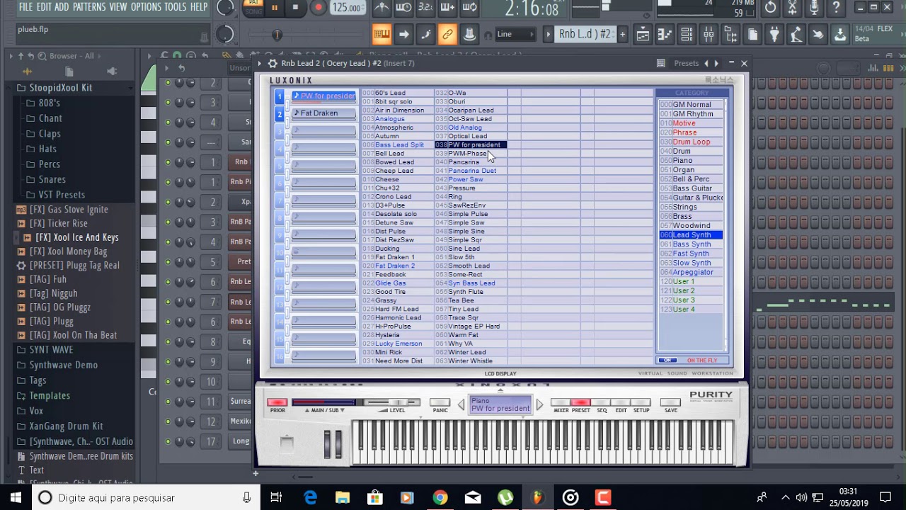Open the channel rack toolbar icon
The width and height of the screenshot is (906, 510).
click(687, 34)
